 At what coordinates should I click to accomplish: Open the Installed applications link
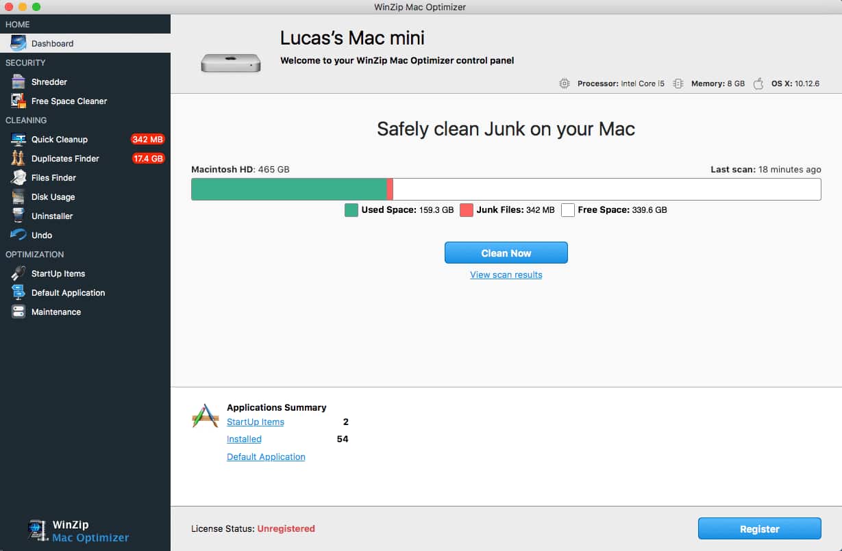pos(244,439)
